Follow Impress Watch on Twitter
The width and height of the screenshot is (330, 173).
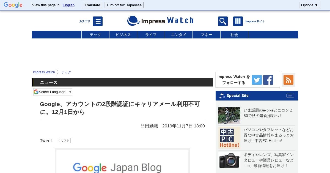pyautogui.click(x=257, y=80)
